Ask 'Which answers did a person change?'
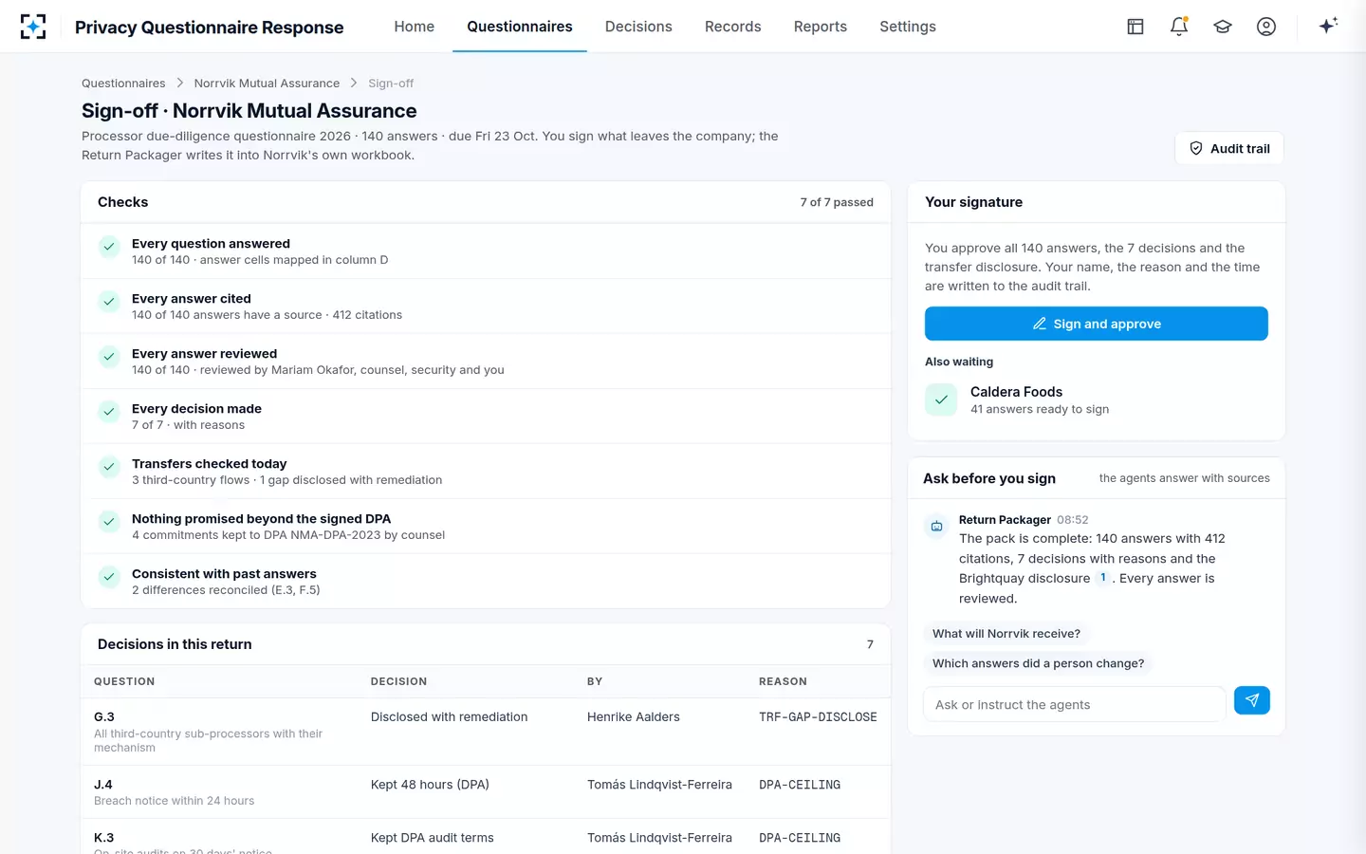1366x854 pixels. pyautogui.click(x=1038, y=663)
